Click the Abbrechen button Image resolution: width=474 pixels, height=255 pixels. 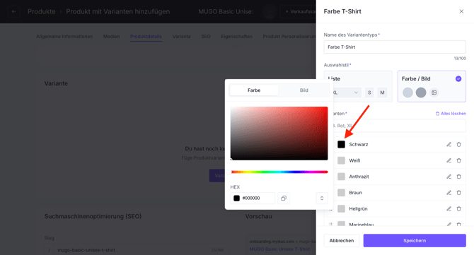(342, 240)
